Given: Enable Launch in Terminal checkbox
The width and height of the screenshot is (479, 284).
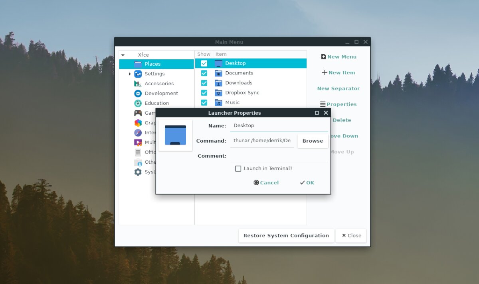Looking at the screenshot, I should pyautogui.click(x=238, y=168).
